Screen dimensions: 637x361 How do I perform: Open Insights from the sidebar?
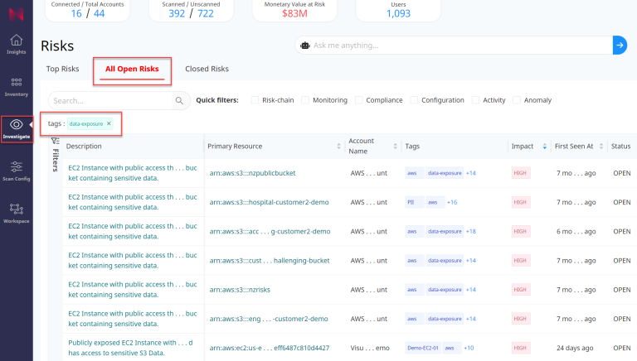point(16,43)
